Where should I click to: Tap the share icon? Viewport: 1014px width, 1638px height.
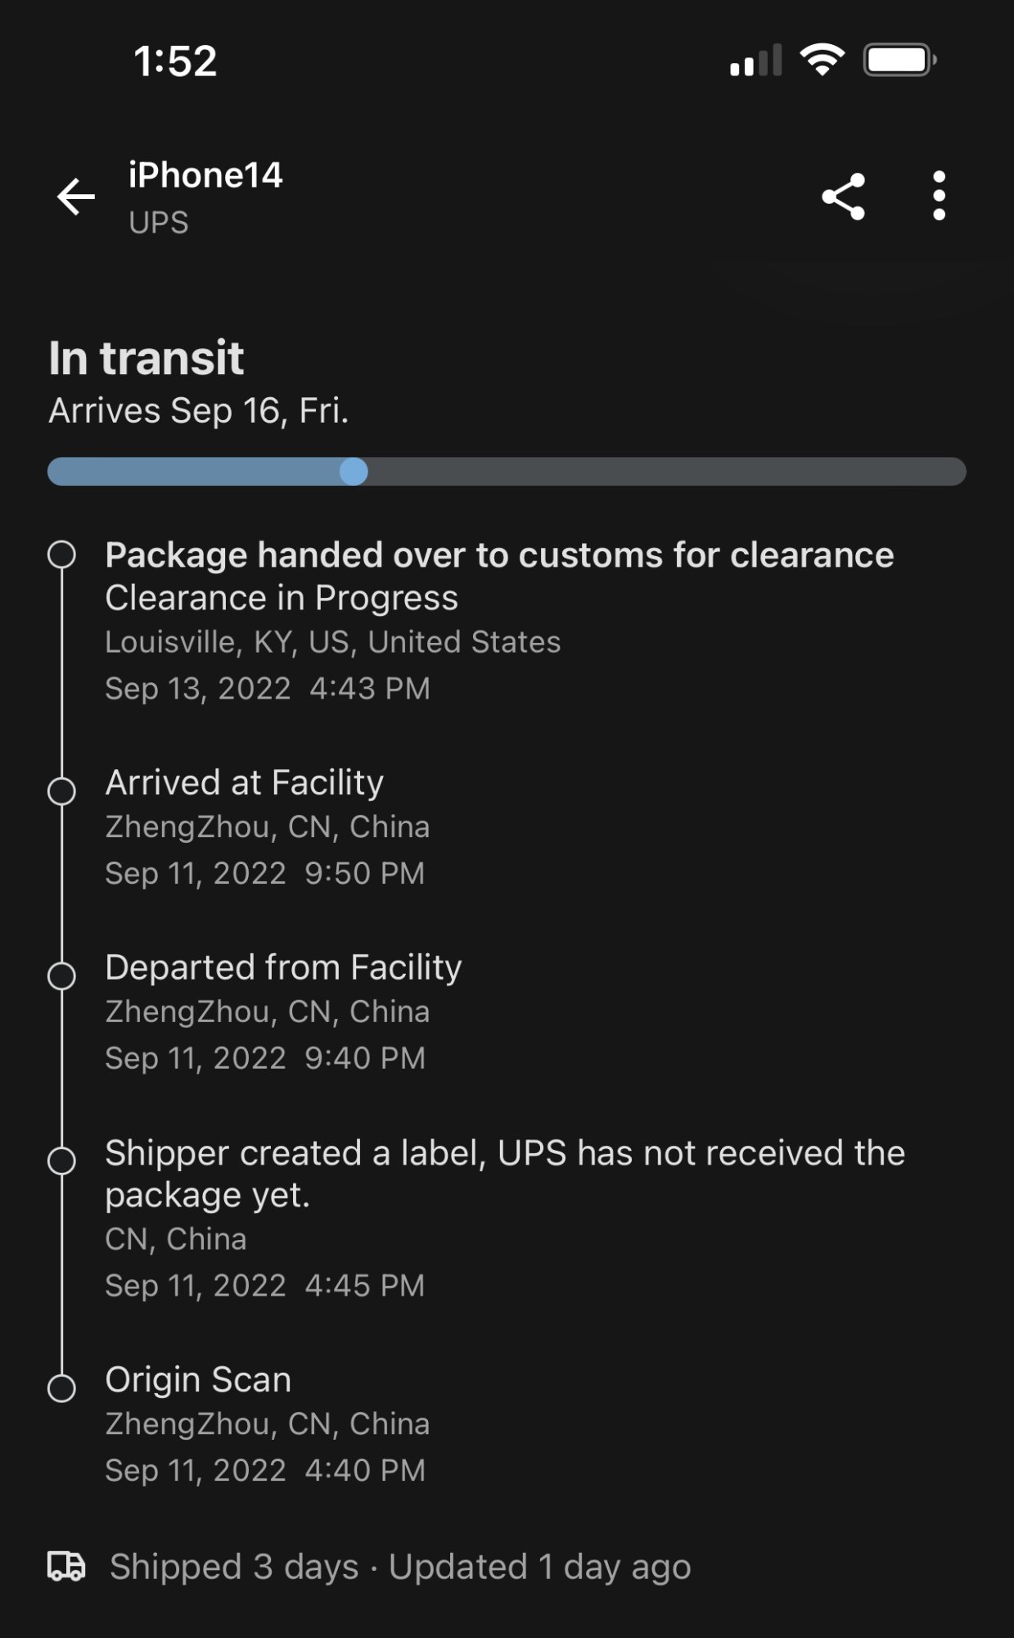tap(843, 197)
